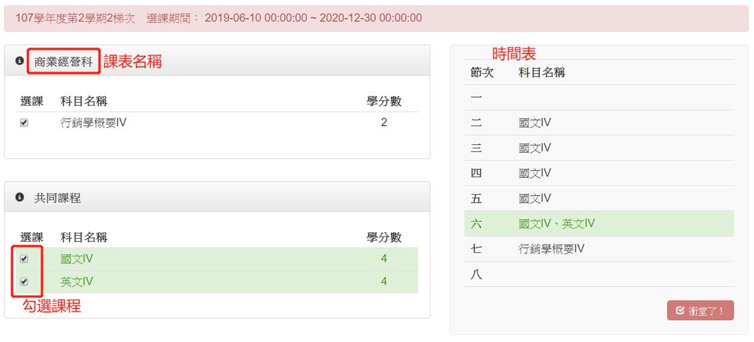Click the 節次 column header in timetable
Screen dimensions: 754x342
pos(482,72)
